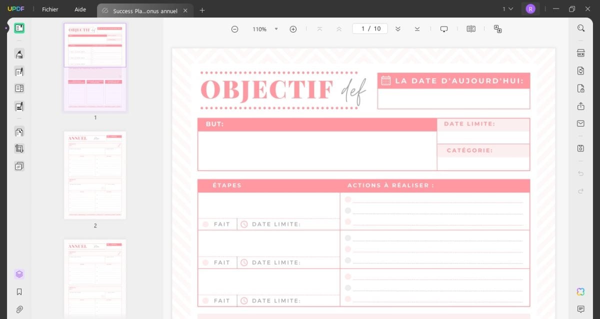Open the bookmarks panel icon

[19, 291]
